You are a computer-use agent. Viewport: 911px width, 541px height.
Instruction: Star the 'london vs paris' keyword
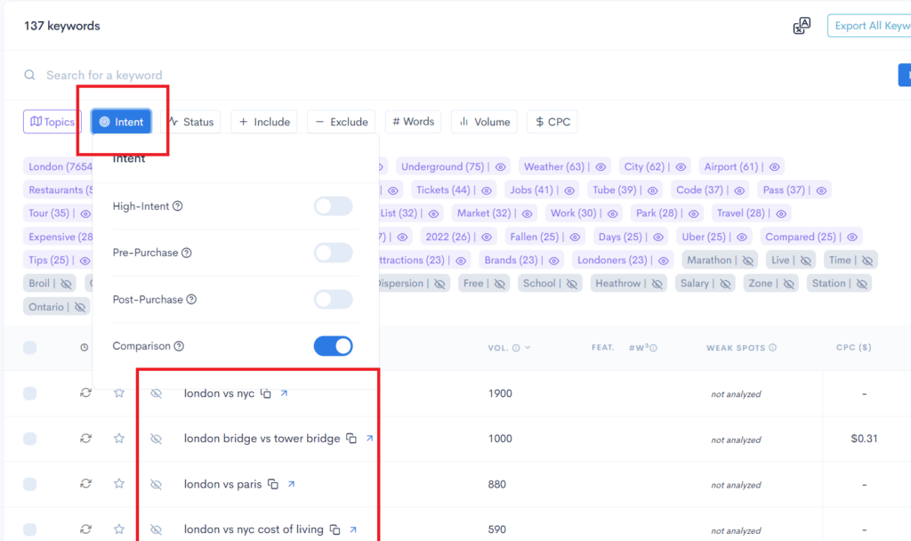[119, 484]
